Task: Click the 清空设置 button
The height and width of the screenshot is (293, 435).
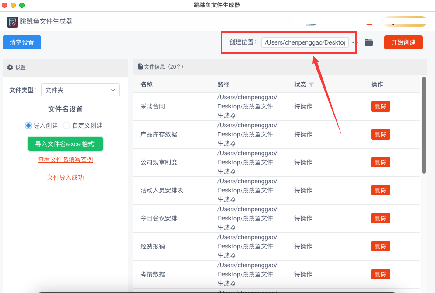Action: pos(22,42)
